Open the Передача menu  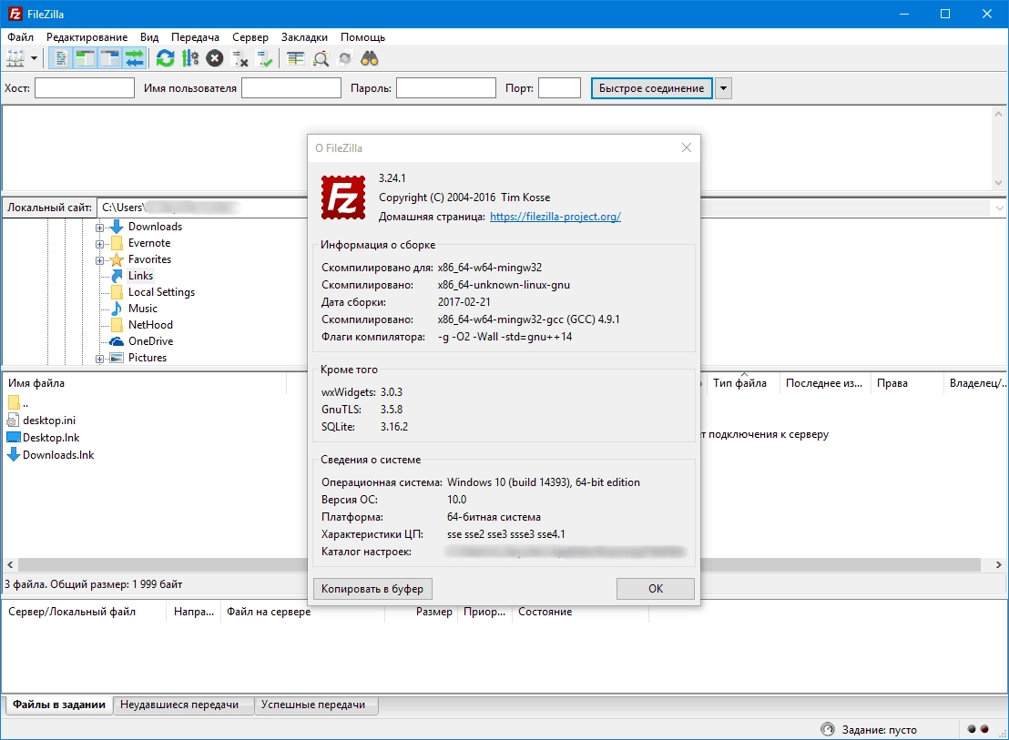(195, 37)
